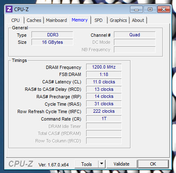The height and width of the screenshot is (173, 176).
Task: Open the Graphics tab
Action: [118, 20]
